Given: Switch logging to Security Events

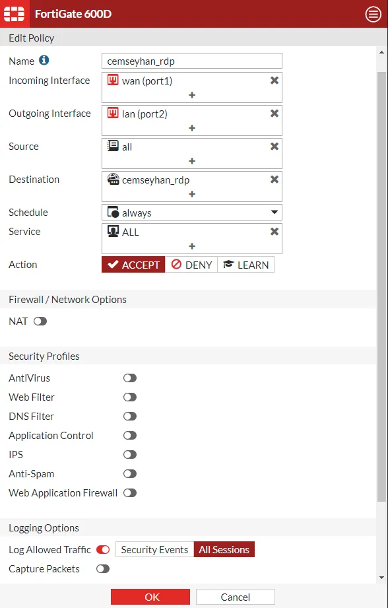Looking at the screenshot, I should [x=154, y=549].
